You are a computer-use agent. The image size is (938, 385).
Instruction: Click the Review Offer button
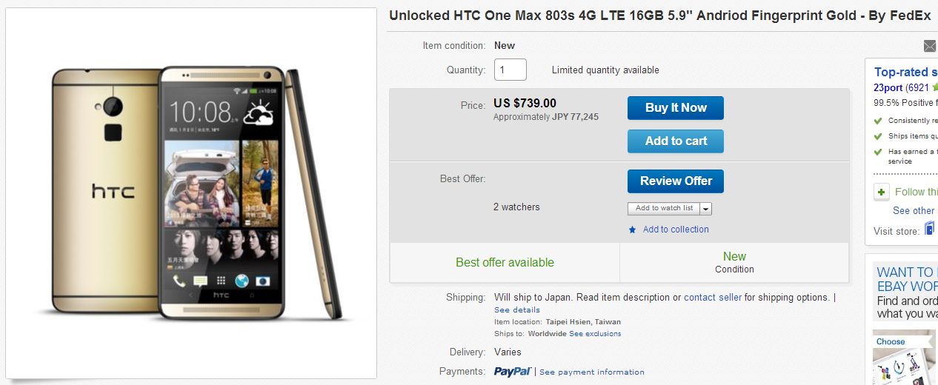[675, 181]
